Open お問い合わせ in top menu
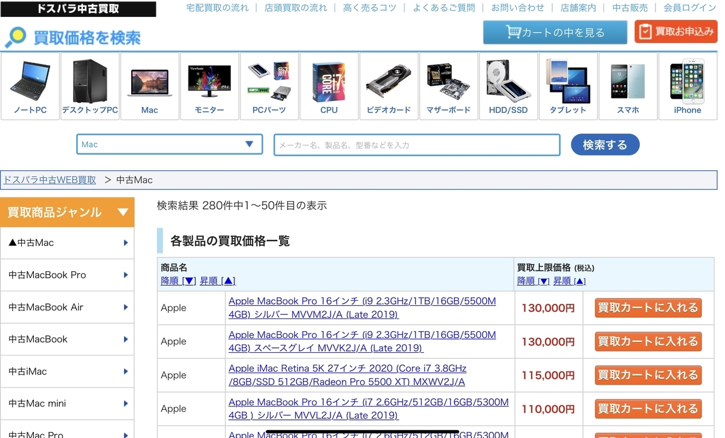The image size is (725, 438). (x=518, y=8)
